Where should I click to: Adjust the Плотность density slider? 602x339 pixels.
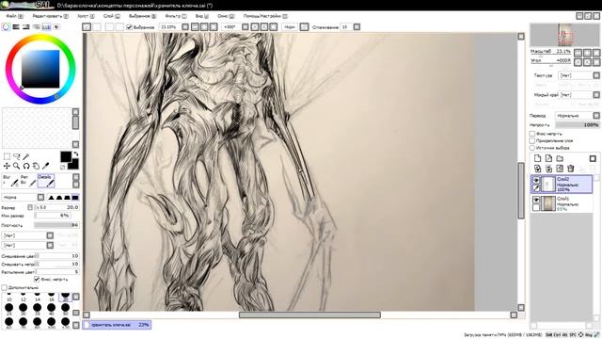(56, 225)
